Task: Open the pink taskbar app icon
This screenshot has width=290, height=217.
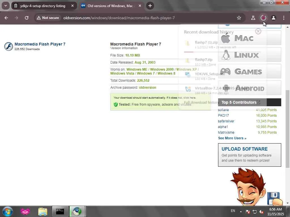Action: 25,211
